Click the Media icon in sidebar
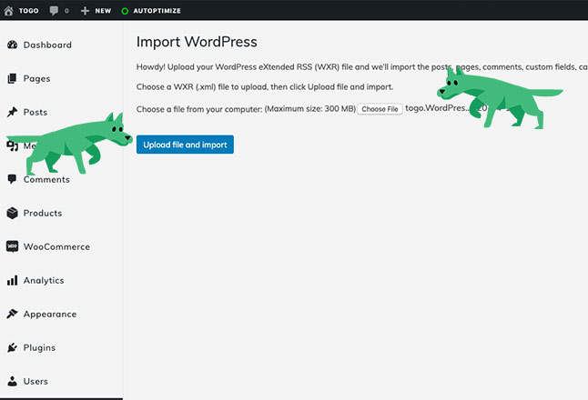588x400 pixels. coord(12,145)
